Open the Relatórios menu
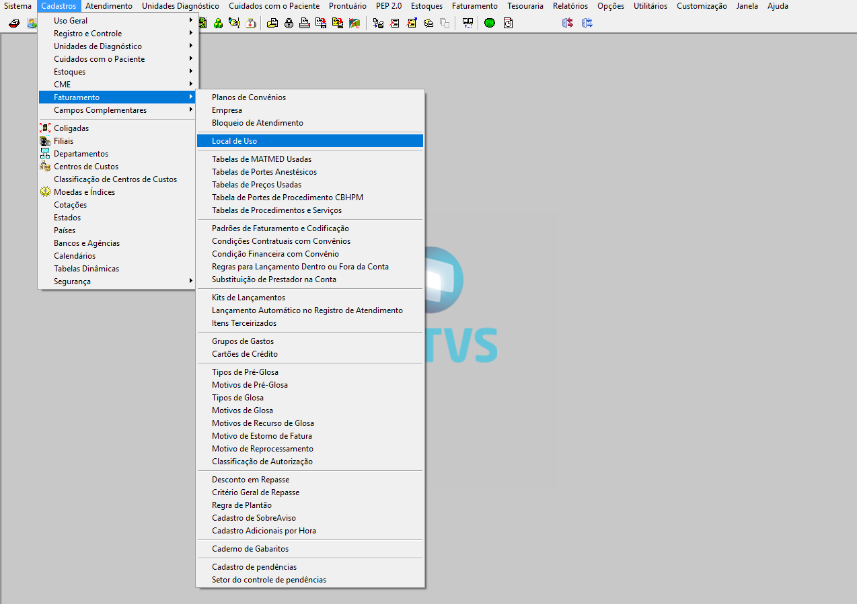Image resolution: width=857 pixels, height=604 pixels. pos(570,6)
